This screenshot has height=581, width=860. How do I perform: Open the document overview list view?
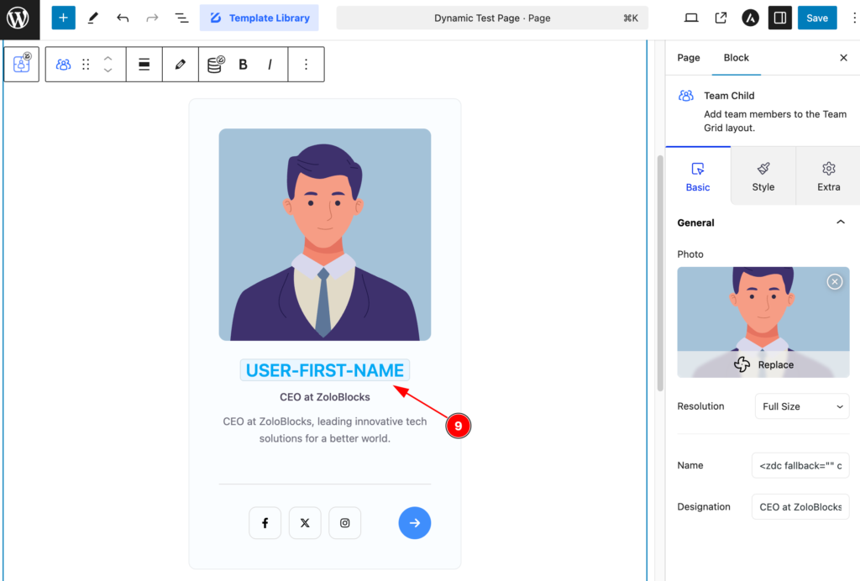(181, 18)
